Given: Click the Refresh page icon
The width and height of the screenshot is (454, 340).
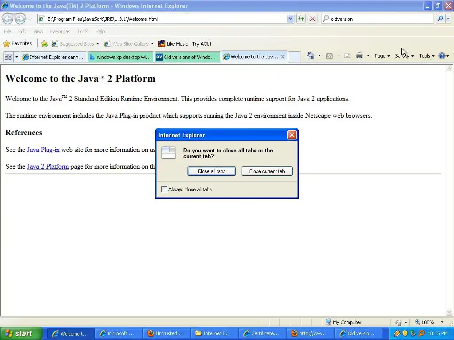Looking at the screenshot, I should [x=301, y=19].
